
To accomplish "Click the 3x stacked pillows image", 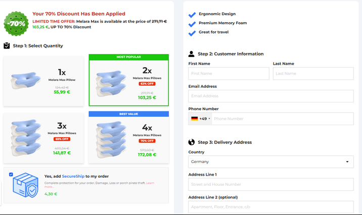I will point(26,138).
